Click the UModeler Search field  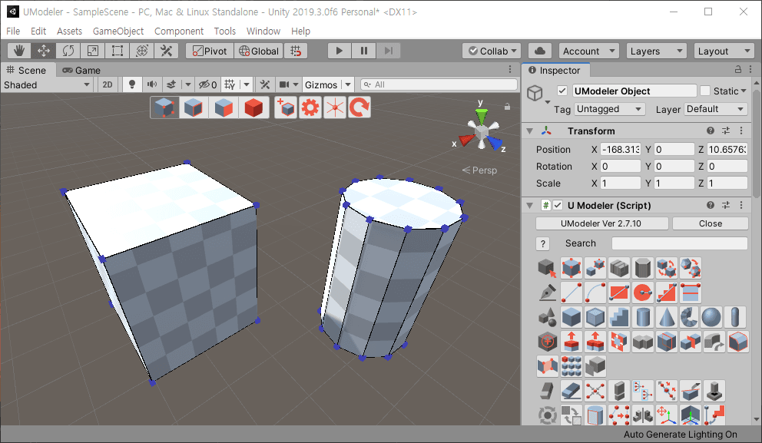pos(679,243)
